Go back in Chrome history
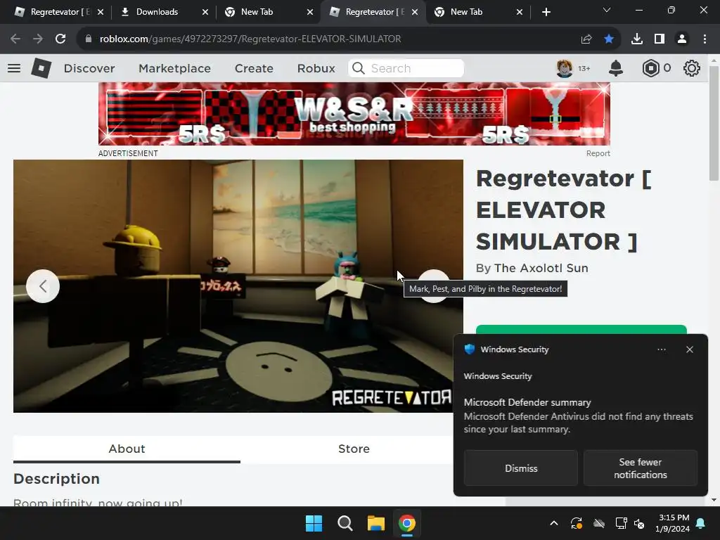This screenshot has height=540, width=720. [x=15, y=39]
